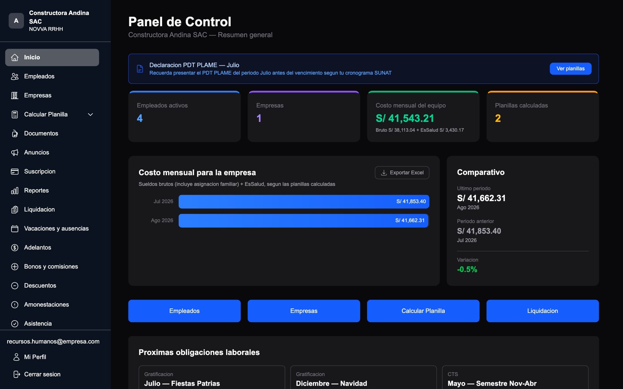623x389 pixels.
Task: Select Suscripcion menu entry
Action: click(x=52, y=171)
